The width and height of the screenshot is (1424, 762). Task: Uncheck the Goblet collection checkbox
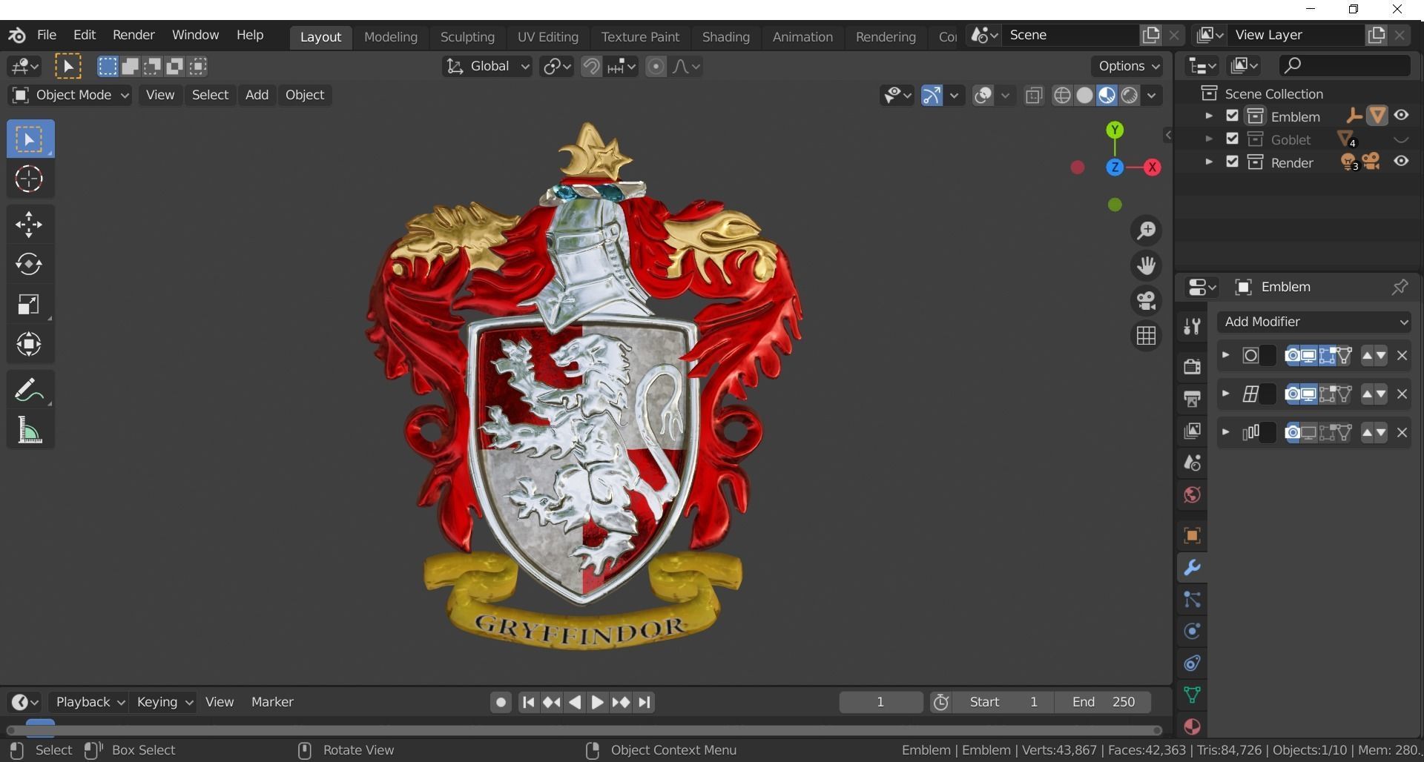(1233, 139)
